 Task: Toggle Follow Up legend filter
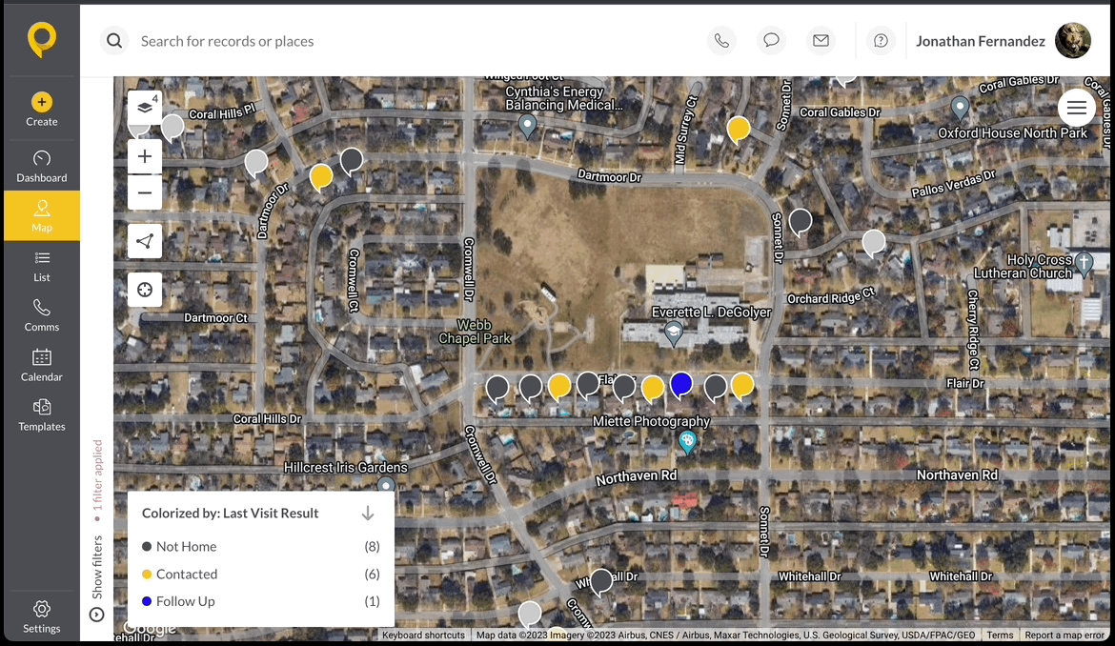pos(185,601)
